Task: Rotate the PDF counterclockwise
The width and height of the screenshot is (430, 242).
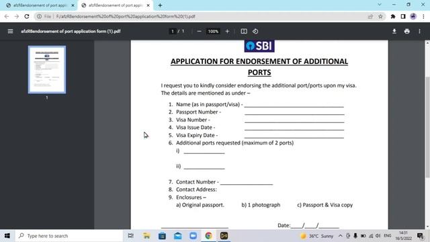Action: [x=255, y=32]
